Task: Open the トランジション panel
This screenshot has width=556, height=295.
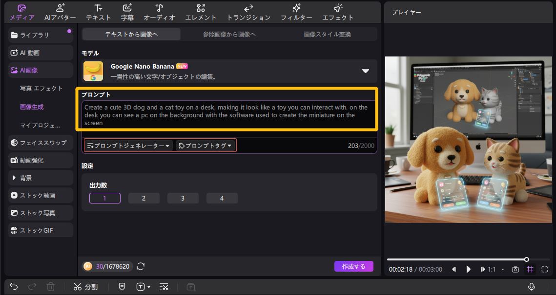Action: (248, 12)
